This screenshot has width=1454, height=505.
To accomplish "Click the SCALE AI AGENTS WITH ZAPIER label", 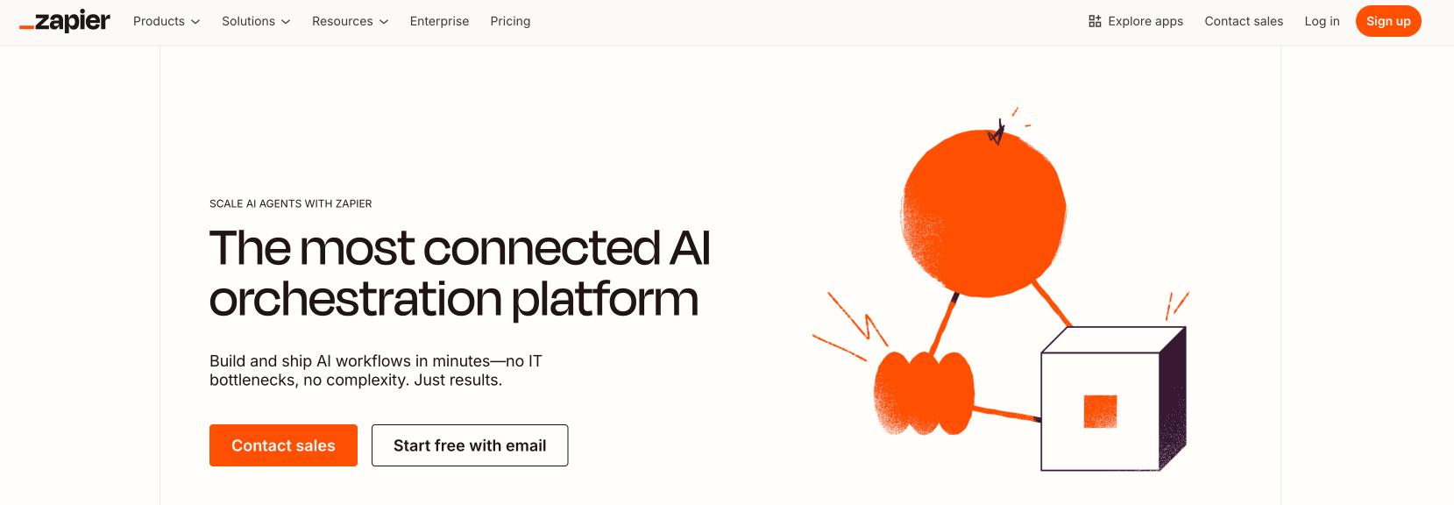I will 290,203.
